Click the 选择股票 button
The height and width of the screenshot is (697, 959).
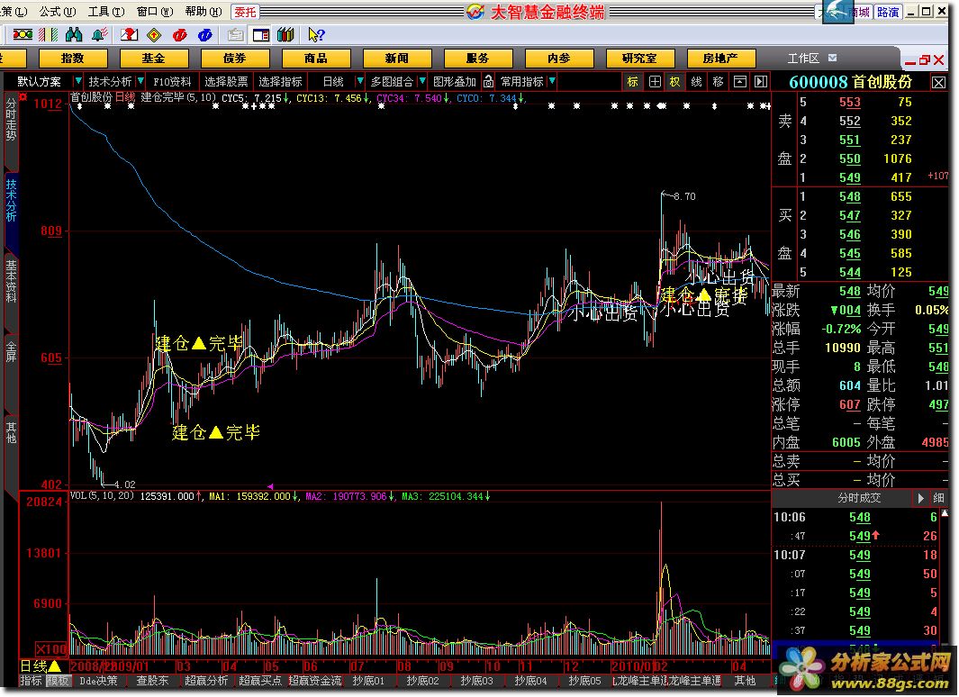(x=226, y=81)
